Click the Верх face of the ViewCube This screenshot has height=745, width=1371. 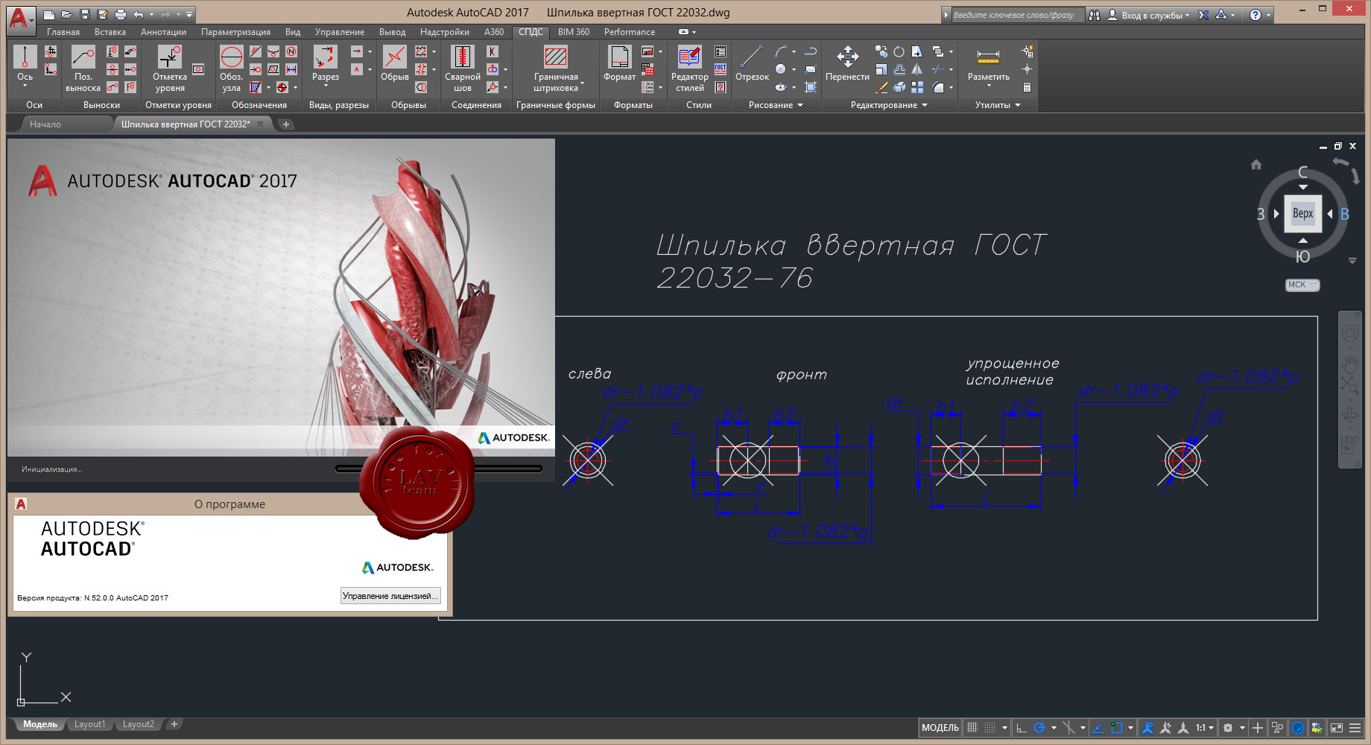click(x=1302, y=214)
